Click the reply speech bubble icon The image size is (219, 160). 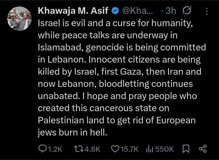point(43,149)
